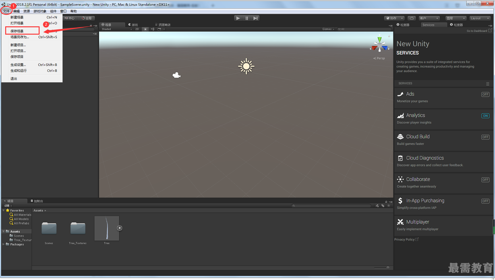Image resolution: width=495 pixels, height=280 pixels.
Task: Click the Multiplayer crossed swords icon
Action: [400, 222]
